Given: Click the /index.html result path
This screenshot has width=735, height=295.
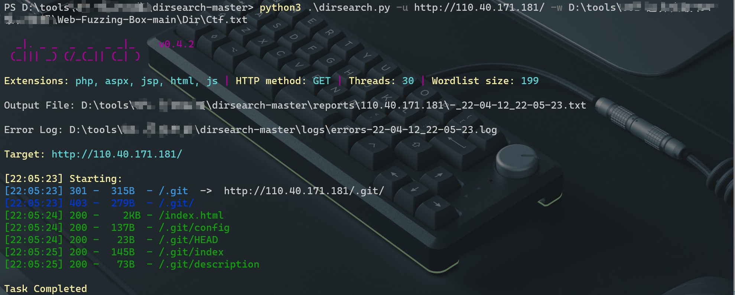Looking at the screenshot, I should click(191, 215).
